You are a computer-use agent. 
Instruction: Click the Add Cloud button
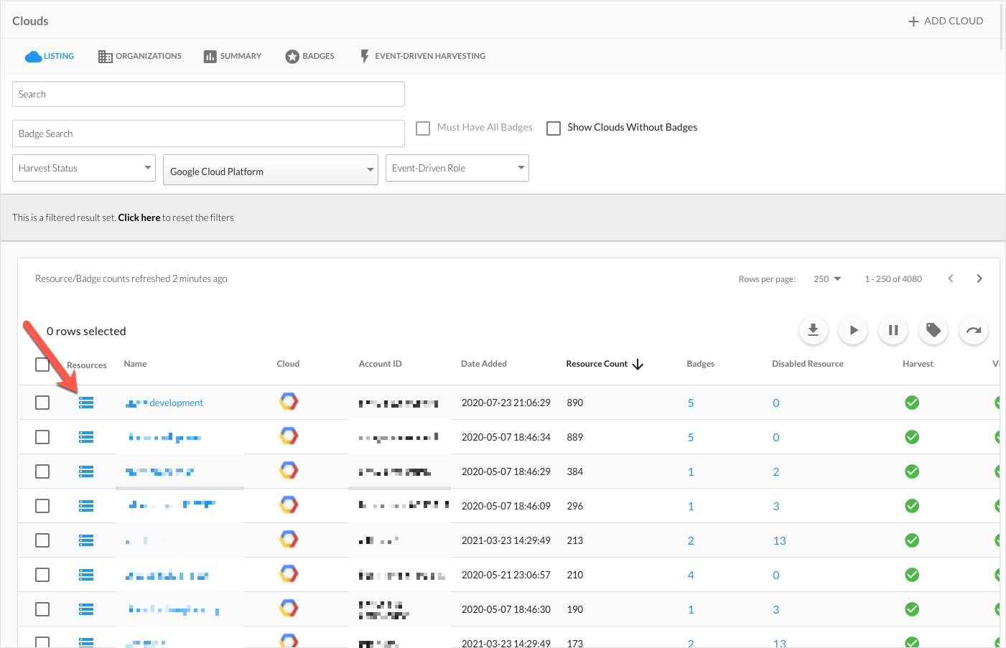(x=946, y=21)
